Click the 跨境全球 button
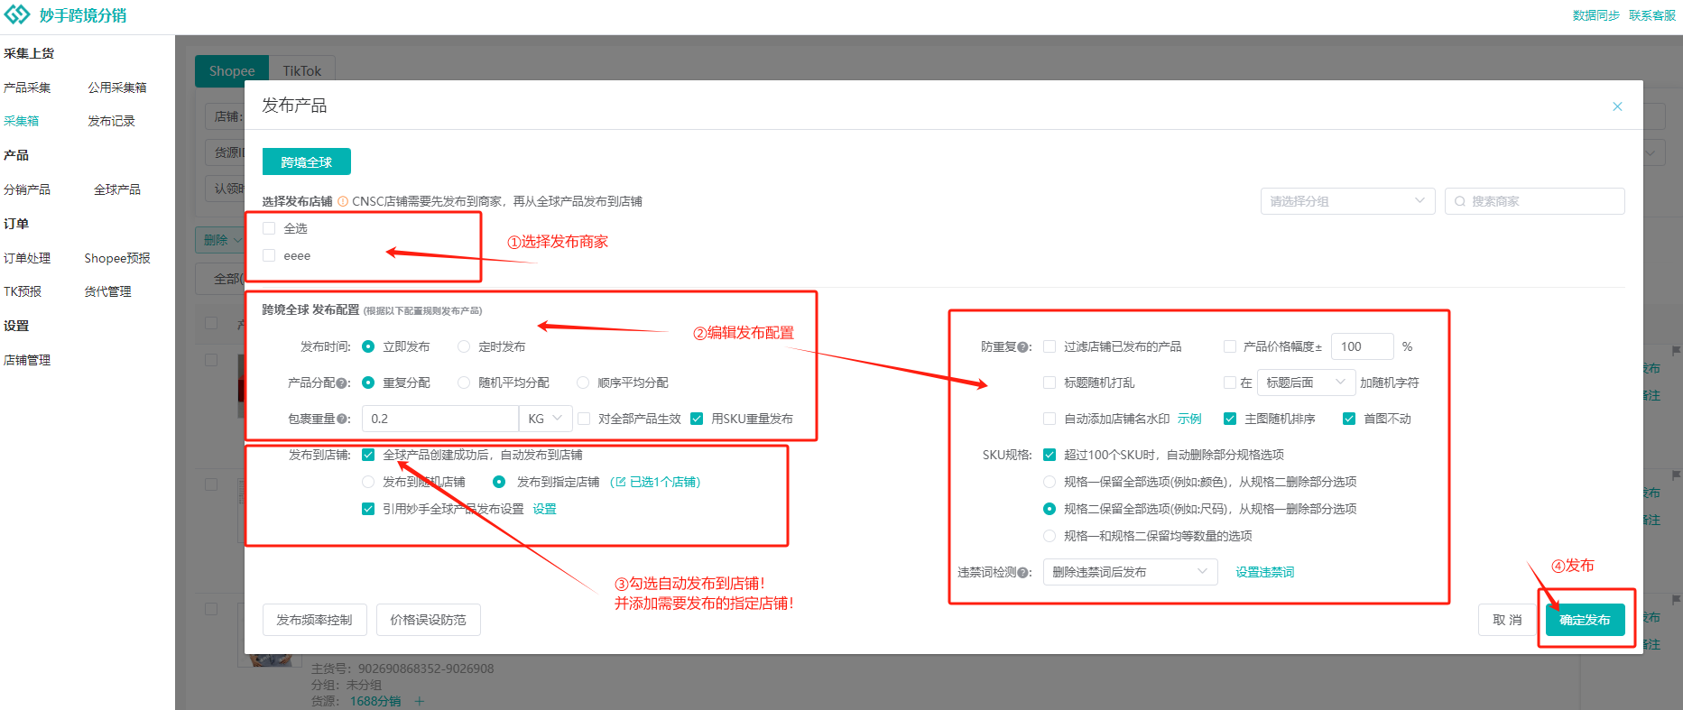The width and height of the screenshot is (1683, 710). point(307,161)
